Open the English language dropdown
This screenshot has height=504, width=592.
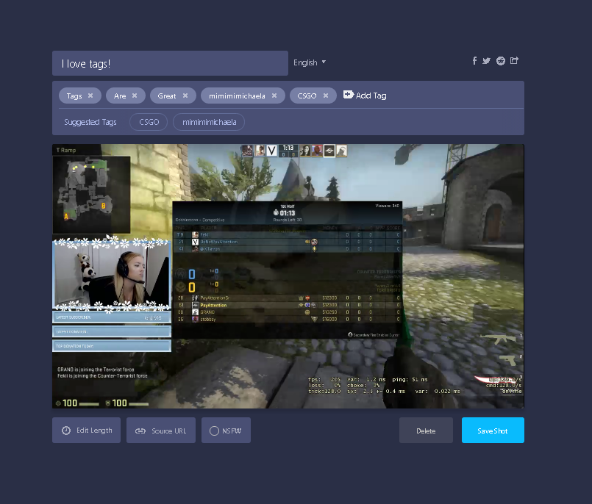(310, 62)
